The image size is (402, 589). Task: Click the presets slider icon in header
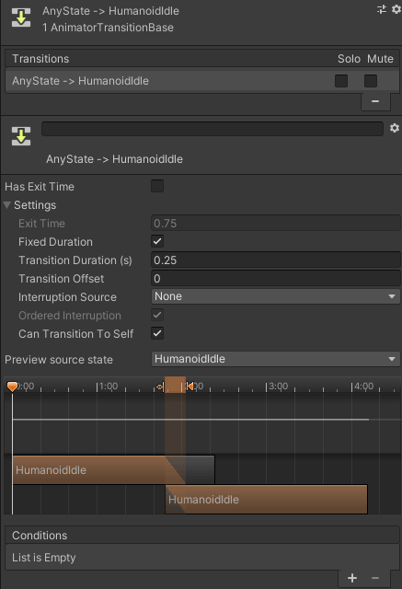click(x=382, y=9)
